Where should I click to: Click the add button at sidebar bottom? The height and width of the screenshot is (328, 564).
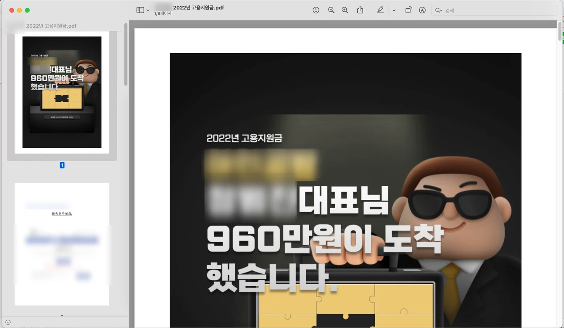click(8, 322)
